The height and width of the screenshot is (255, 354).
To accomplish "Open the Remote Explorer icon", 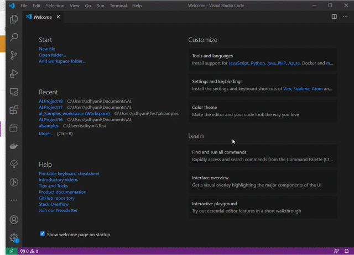I will [x=14, y=92].
